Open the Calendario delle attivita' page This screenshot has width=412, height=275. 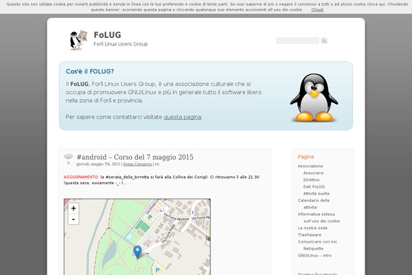click(x=314, y=203)
